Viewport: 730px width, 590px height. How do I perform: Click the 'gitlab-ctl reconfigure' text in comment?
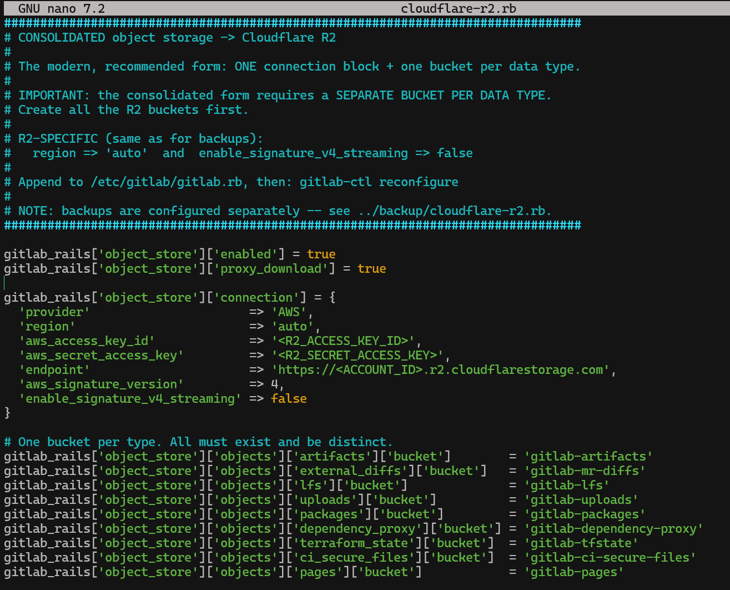click(x=379, y=182)
